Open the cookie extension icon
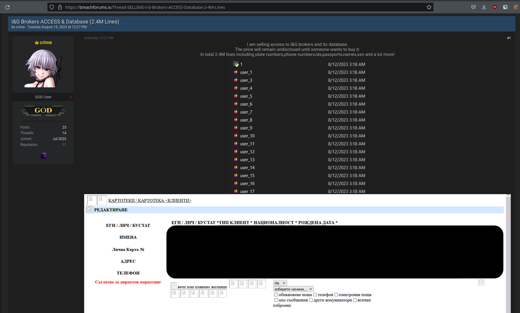 pyautogui.click(x=516, y=7)
